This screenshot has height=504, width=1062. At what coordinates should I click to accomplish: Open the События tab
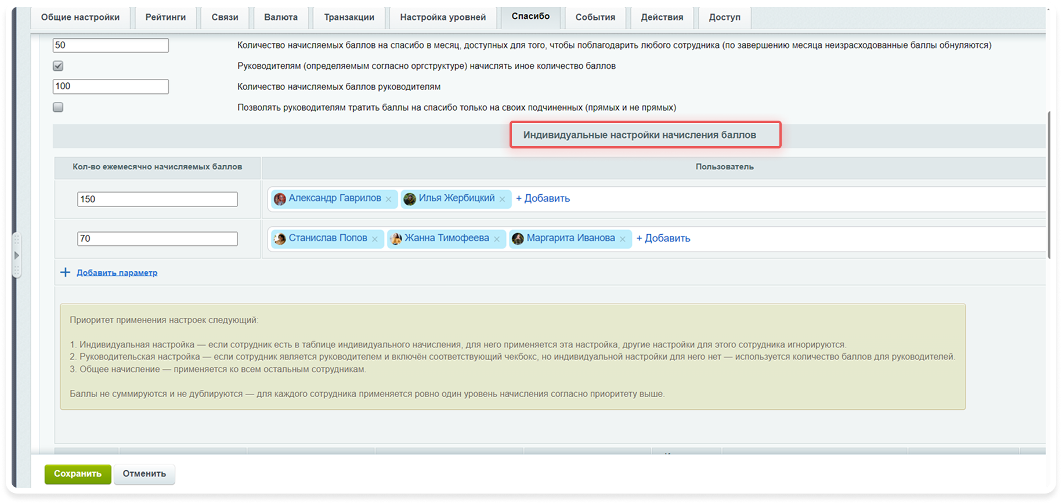click(x=595, y=17)
